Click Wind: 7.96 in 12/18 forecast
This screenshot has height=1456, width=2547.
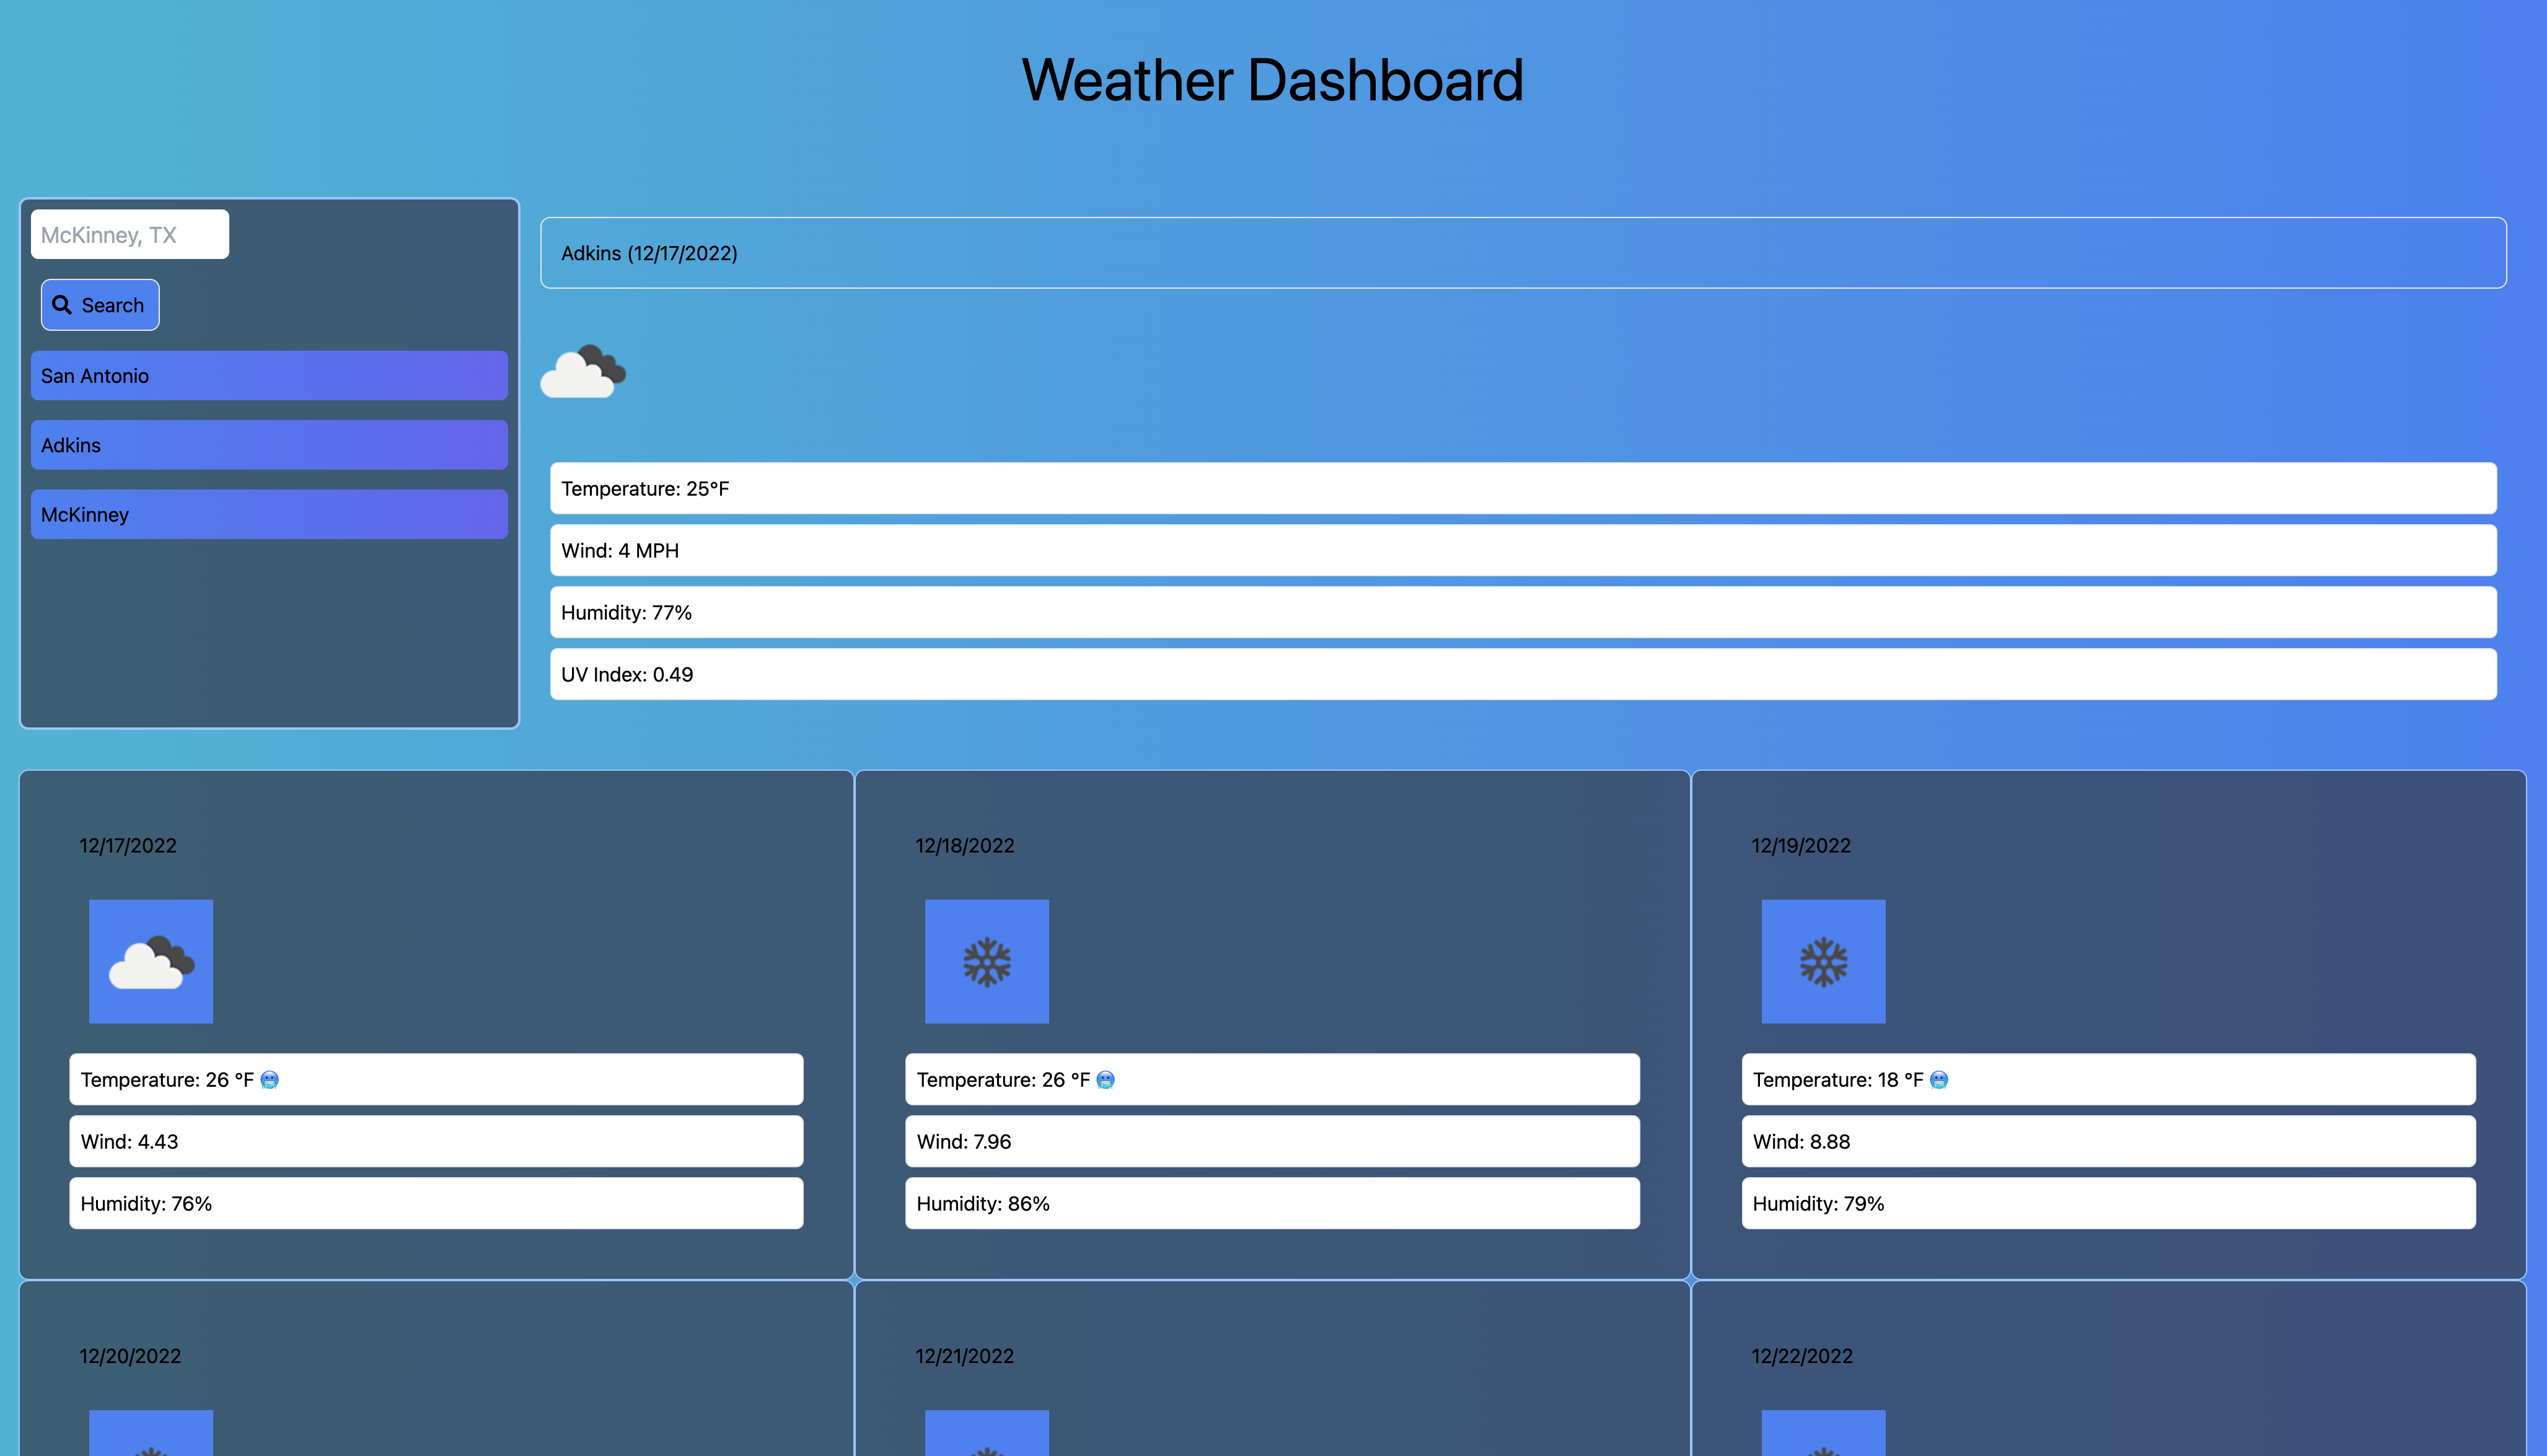point(1272,1142)
